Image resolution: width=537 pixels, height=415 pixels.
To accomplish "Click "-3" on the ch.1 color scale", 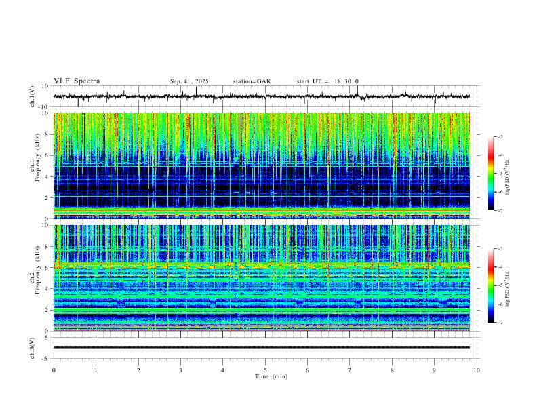I will (500, 136).
